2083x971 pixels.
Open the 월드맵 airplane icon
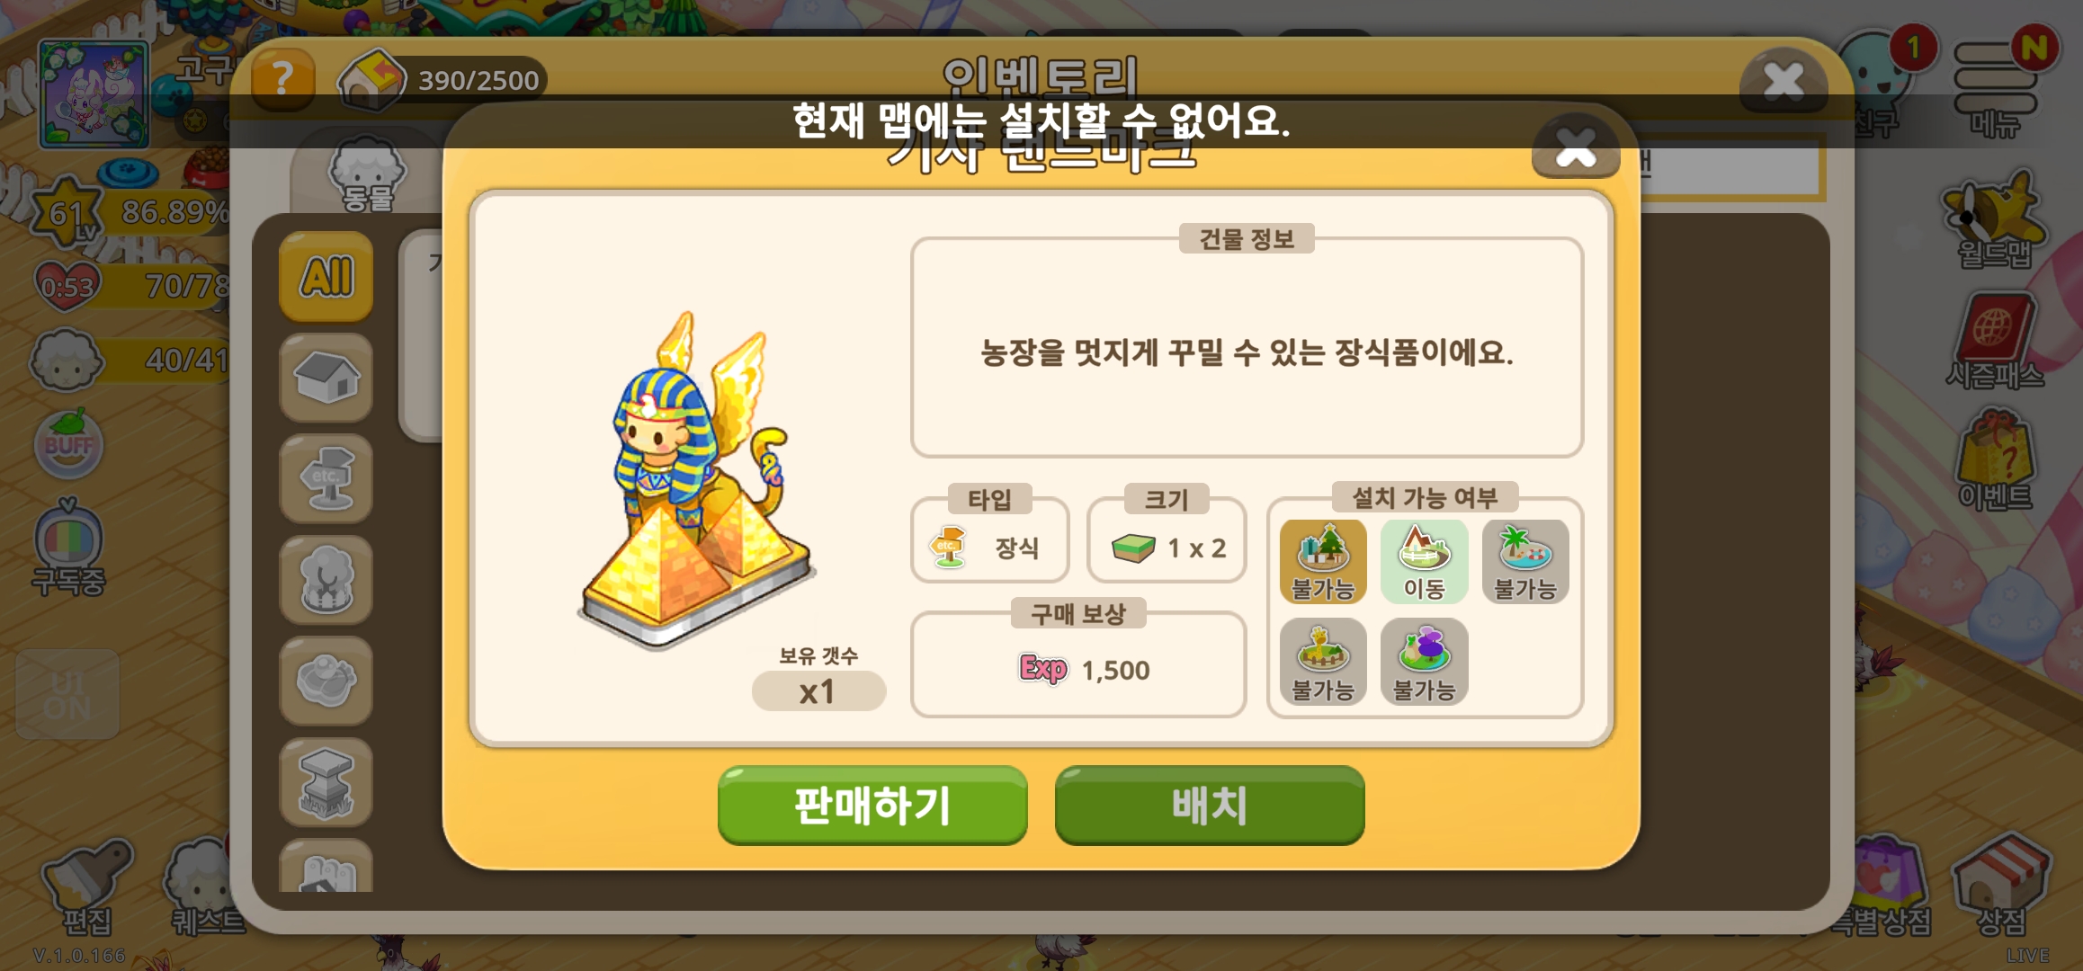(x=1994, y=220)
